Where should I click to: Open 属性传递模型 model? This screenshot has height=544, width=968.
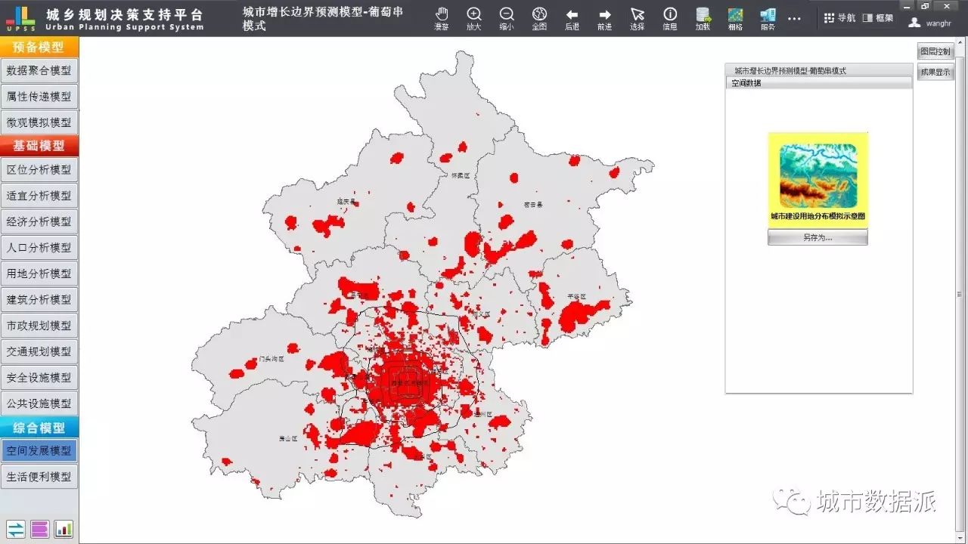39,97
